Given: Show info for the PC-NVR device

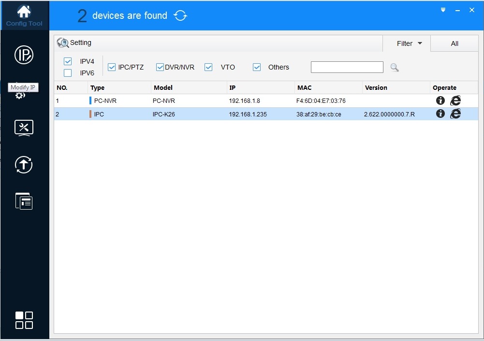Looking at the screenshot, I should [440, 100].
